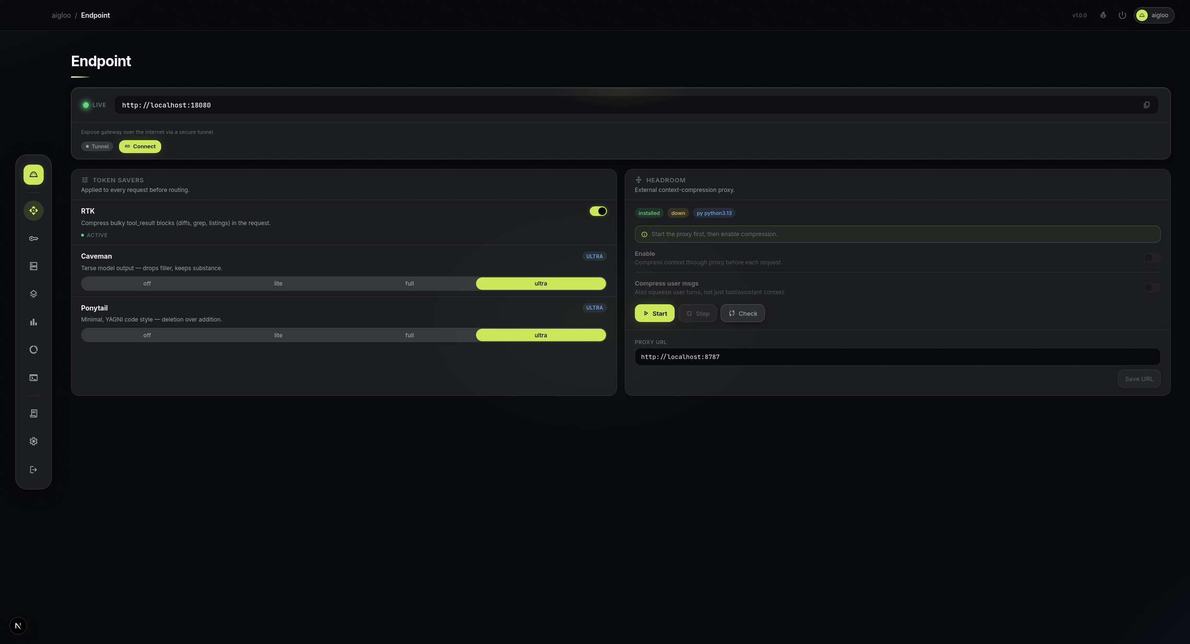Click the Headroom compress icon

(639, 180)
